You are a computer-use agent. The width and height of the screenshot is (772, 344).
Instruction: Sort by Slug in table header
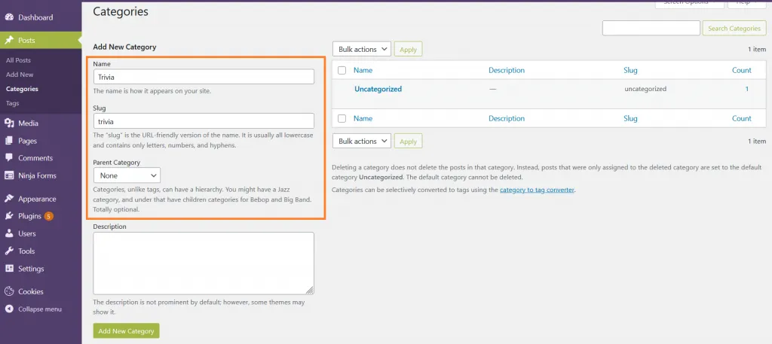tap(630, 70)
